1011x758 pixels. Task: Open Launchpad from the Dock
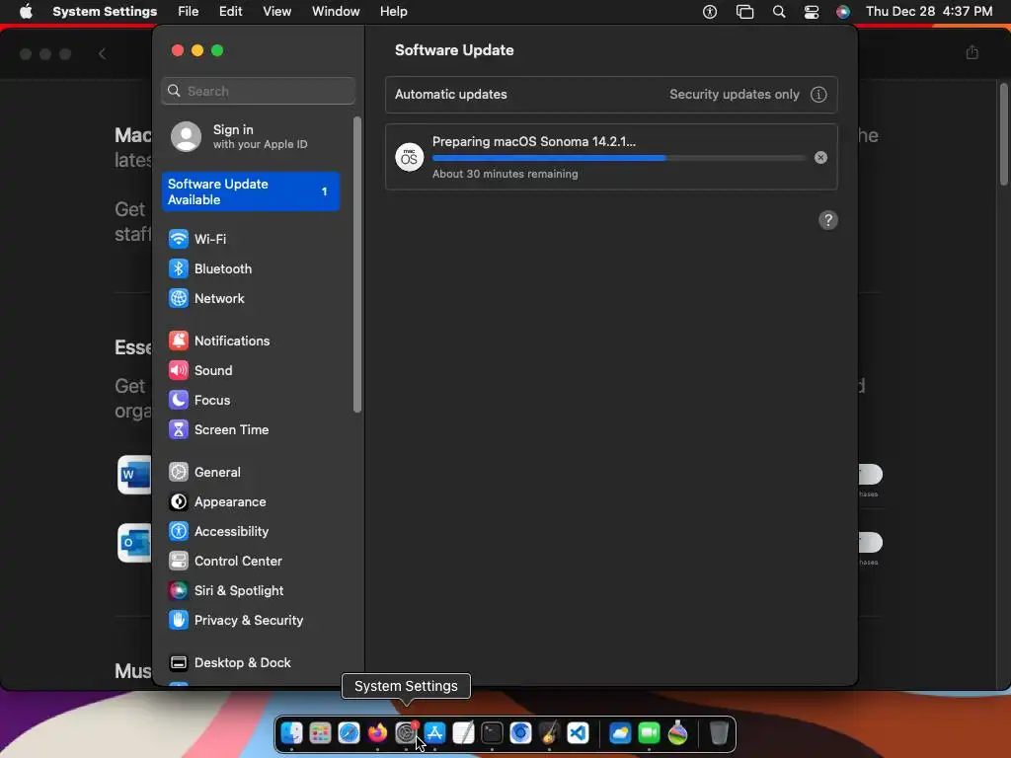pos(321,733)
